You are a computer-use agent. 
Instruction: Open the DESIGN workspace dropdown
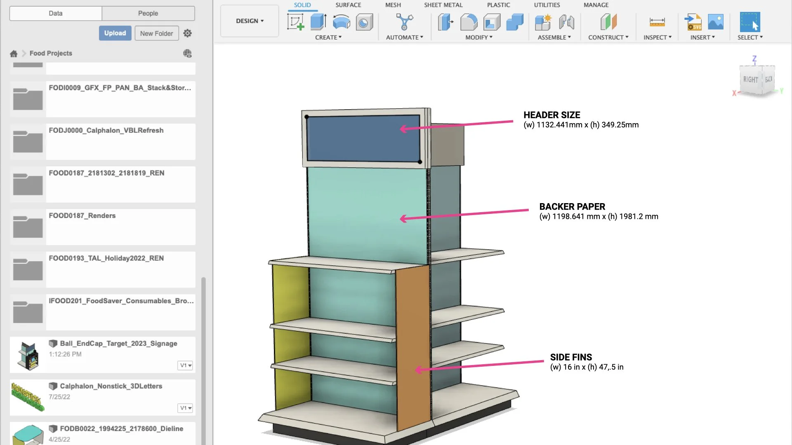coord(250,21)
